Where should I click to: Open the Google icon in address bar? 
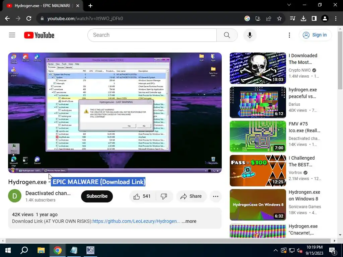click(x=247, y=19)
